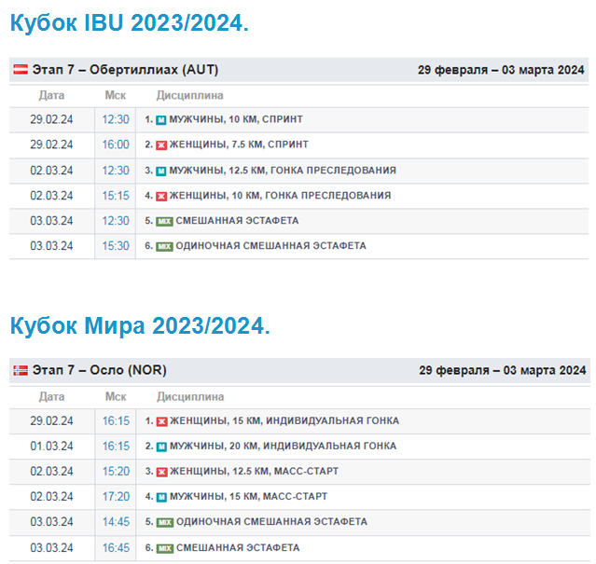Open Этап 7 – Осло (NOR) stage title
The height and width of the screenshot is (564, 596).
(x=100, y=370)
